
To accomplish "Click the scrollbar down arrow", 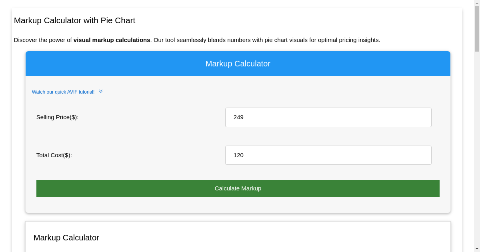I will pos(477,249).
